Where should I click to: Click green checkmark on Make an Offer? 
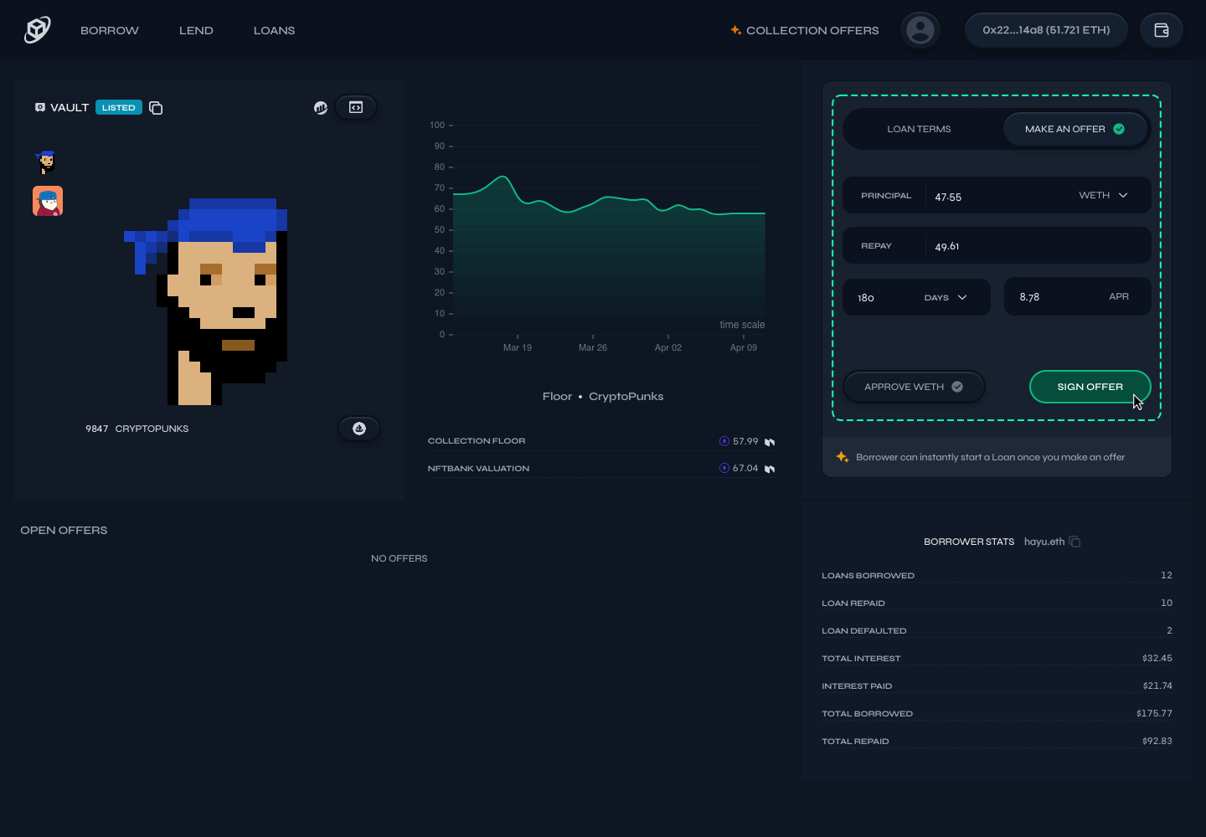[1119, 129]
